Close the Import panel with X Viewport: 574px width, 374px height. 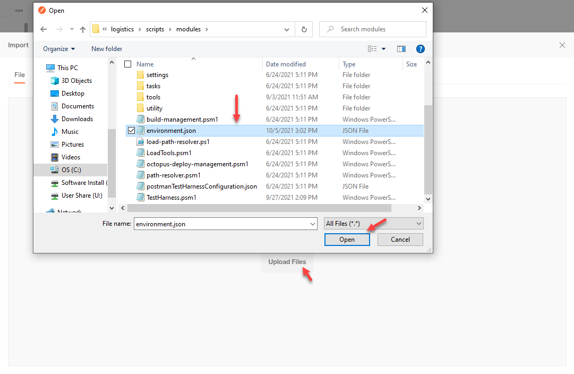(x=562, y=45)
